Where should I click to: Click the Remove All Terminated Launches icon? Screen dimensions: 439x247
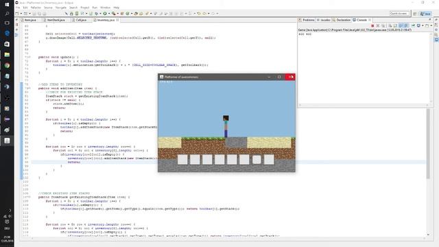click(383, 25)
